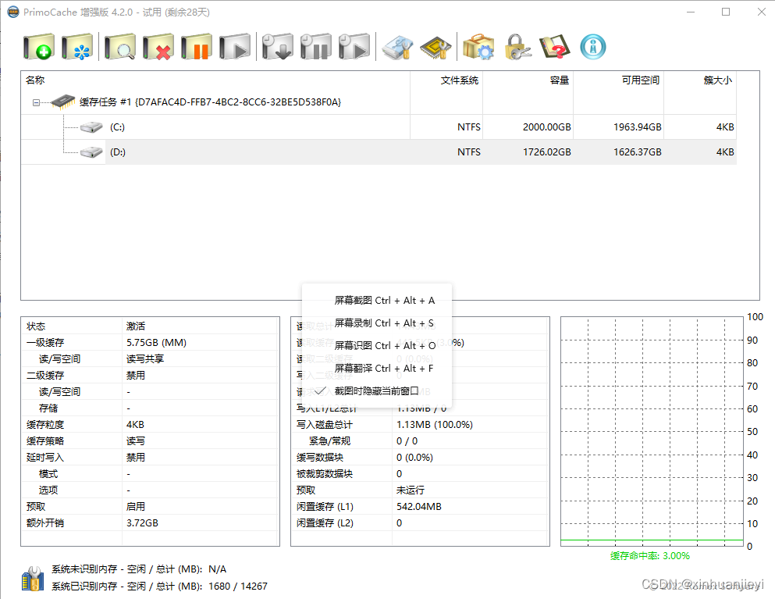
Task: Click the drive icon beside (D:)
Action: point(91,152)
